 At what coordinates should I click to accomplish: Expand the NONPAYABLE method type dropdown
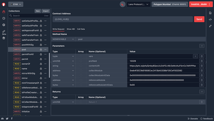(63, 39)
